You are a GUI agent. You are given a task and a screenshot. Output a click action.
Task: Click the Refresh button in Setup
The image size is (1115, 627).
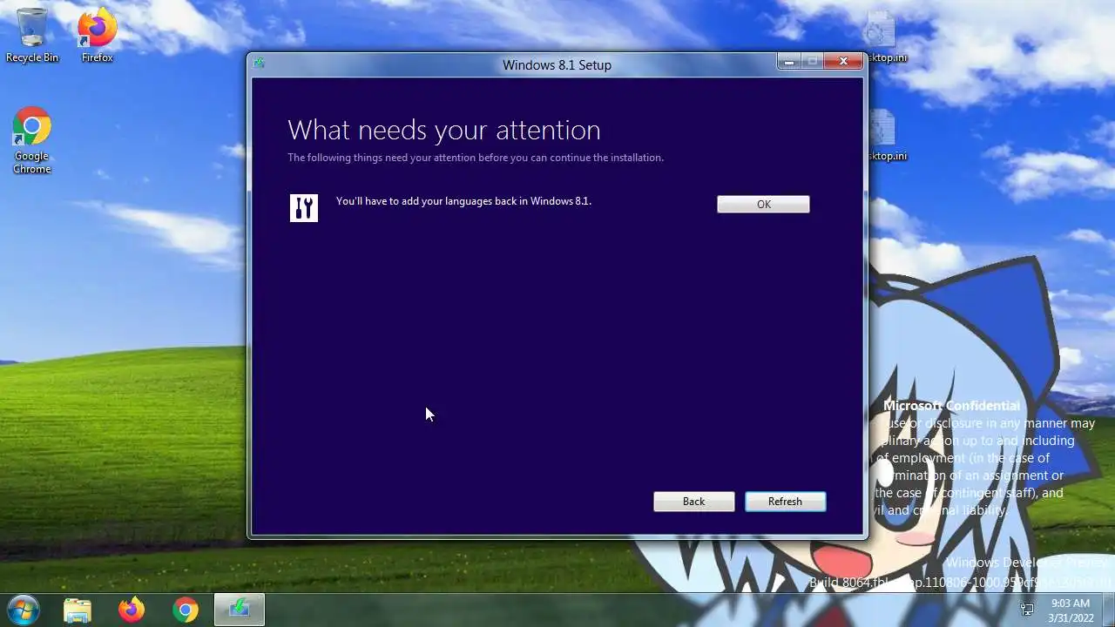point(785,502)
